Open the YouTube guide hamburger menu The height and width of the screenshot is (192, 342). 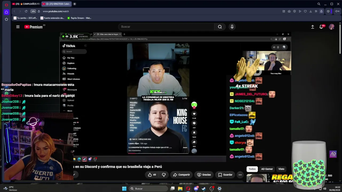click(x=18, y=27)
